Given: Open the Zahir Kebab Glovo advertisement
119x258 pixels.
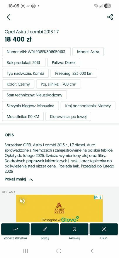Looking at the screenshot, I should click(59, 208).
